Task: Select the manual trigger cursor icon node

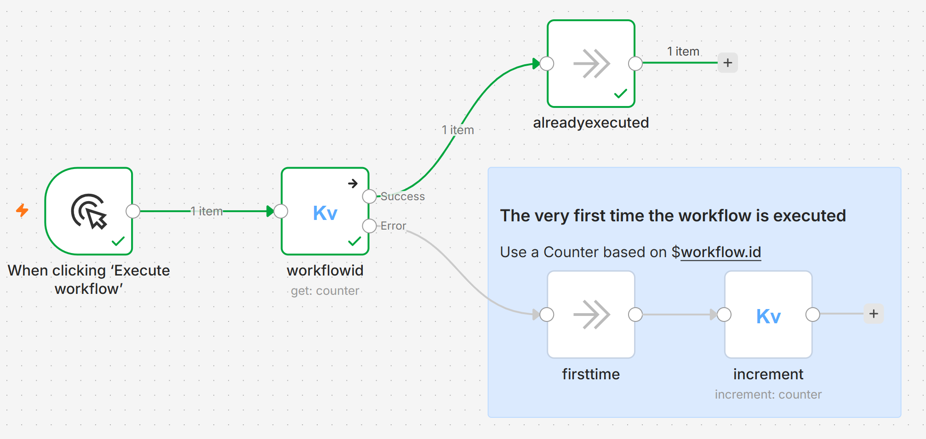Action: 89,211
